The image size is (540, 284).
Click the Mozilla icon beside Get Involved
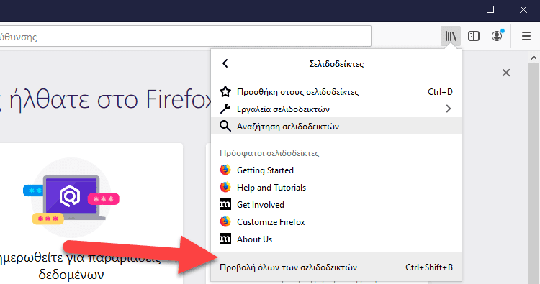coord(225,204)
